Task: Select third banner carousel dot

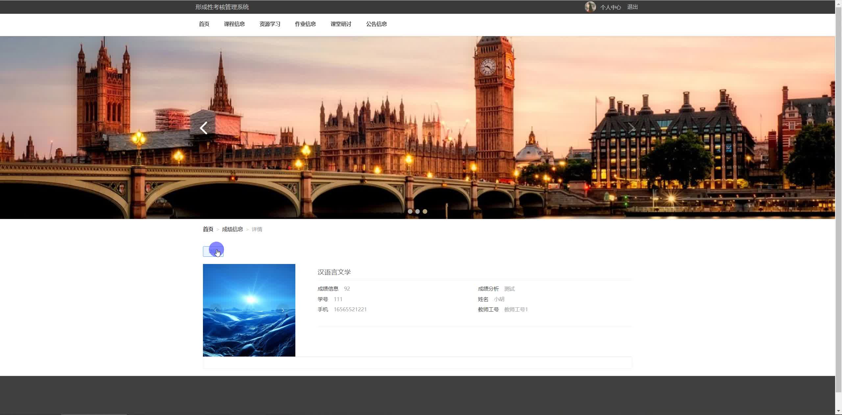Action: (425, 211)
